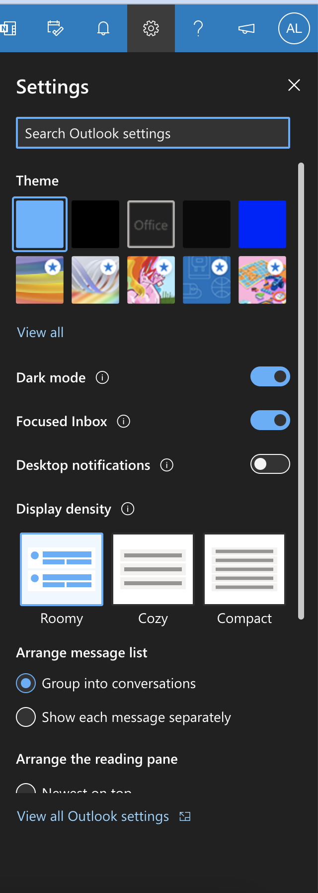Viewport: 318px width, 893px height.
Task: Select the light blue theme swatch
Action: 40,224
